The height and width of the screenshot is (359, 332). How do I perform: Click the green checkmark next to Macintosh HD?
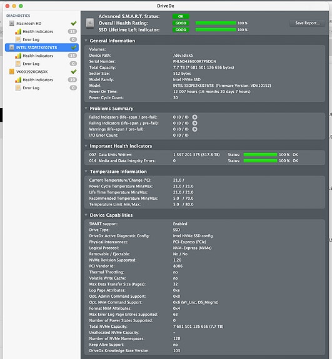pyautogui.click(x=74, y=23)
